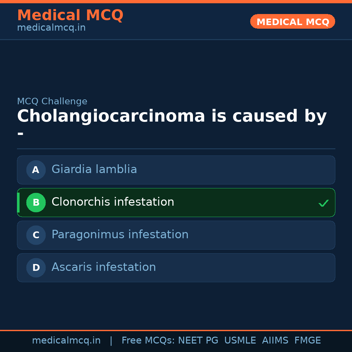Click the Medical MCQ header title
352x352 pixels.
point(70,15)
